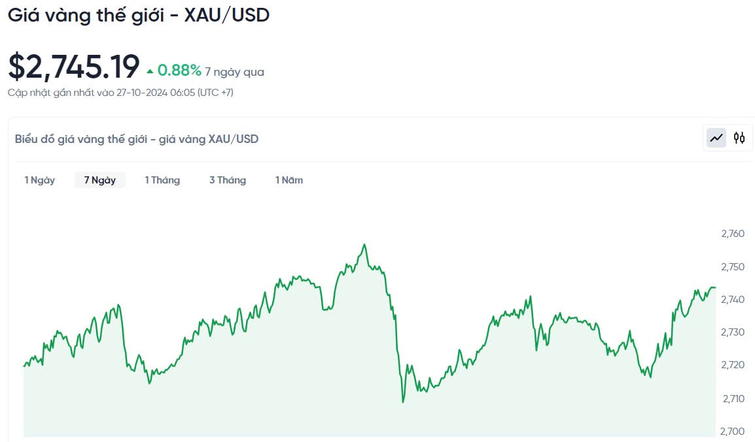Click the highest peak on the chart line
This screenshot has height=442, width=755.
pos(364,245)
